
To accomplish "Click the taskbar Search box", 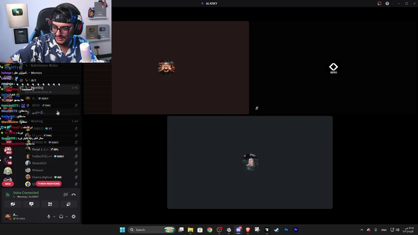I will pos(152,230).
